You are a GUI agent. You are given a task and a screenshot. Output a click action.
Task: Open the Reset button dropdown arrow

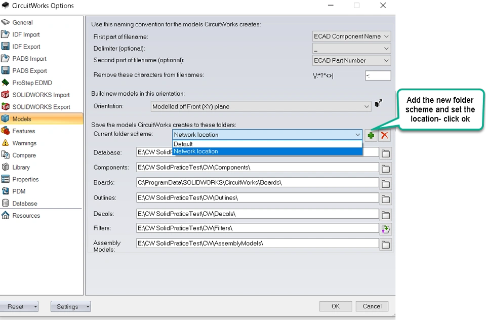[35, 307]
